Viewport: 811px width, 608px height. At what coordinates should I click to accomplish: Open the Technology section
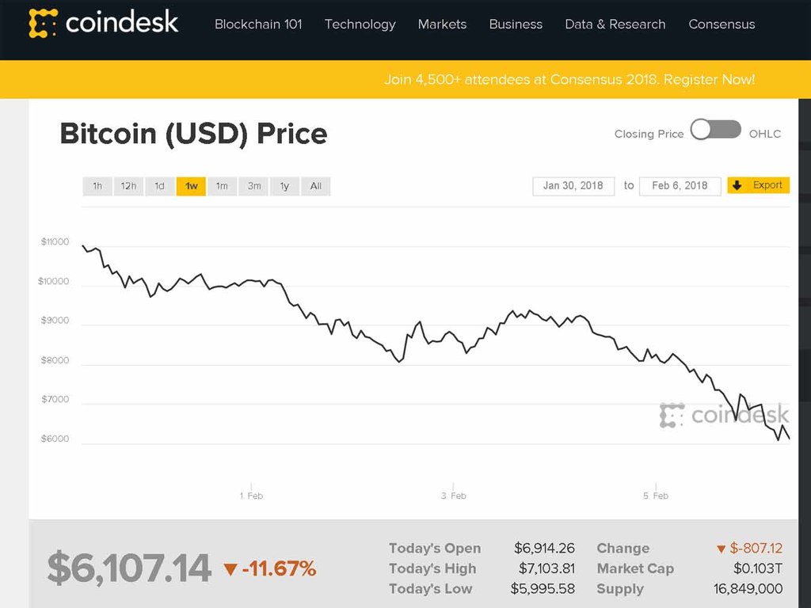[360, 25]
